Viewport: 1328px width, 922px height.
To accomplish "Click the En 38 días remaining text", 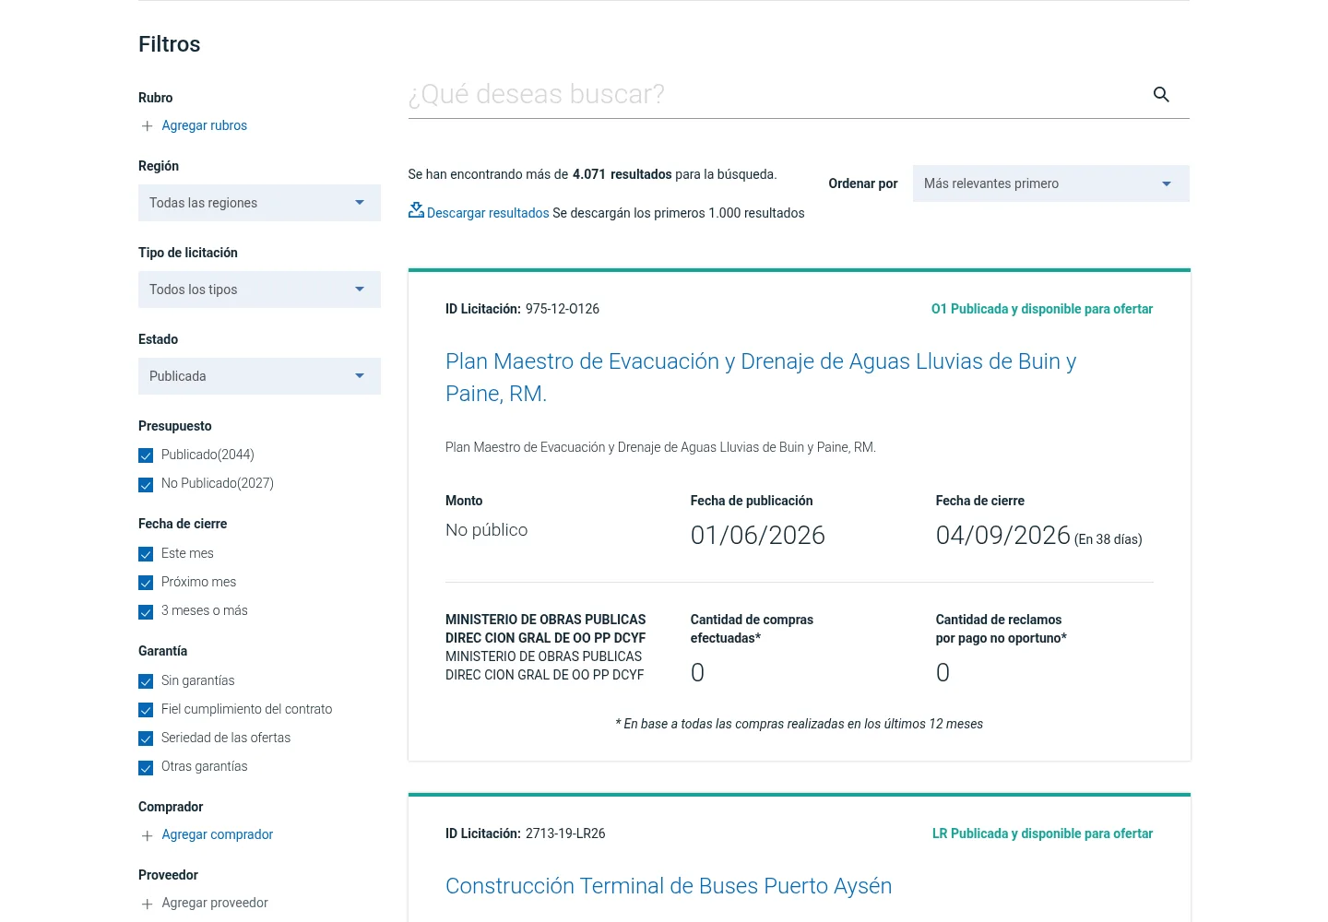I will tap(1109, 539).
